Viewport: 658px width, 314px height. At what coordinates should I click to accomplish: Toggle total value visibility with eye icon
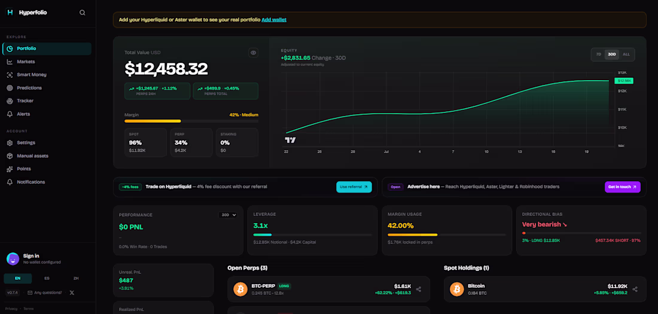click(x=253, y=53)
